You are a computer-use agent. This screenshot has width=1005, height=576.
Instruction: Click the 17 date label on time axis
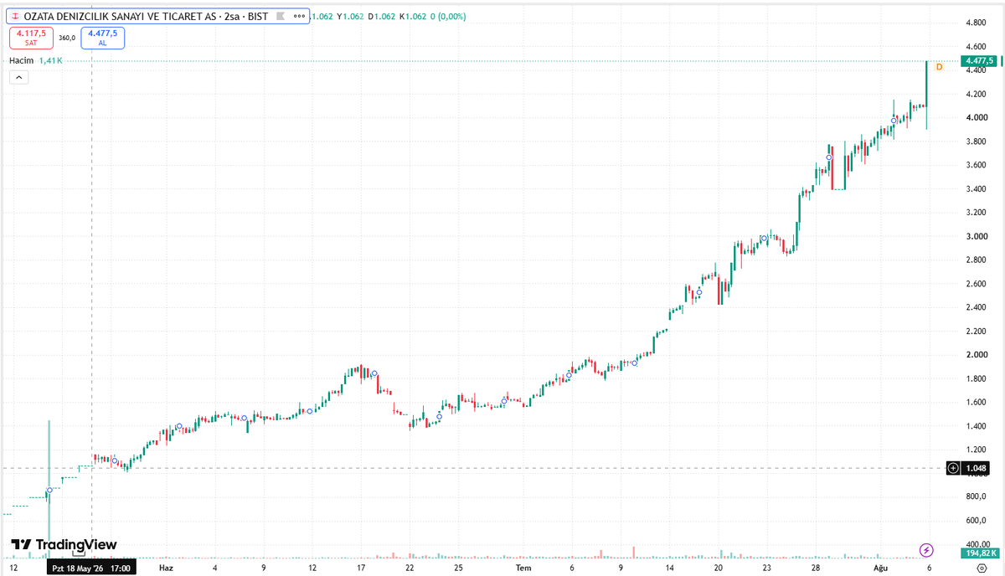(x=361, y=568)
